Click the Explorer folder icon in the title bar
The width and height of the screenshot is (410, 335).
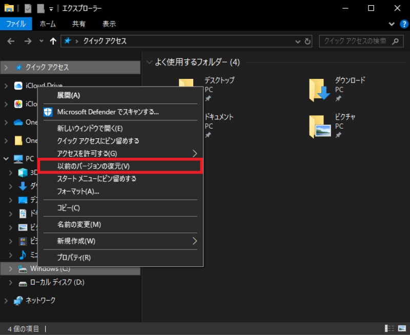point(9,8)
